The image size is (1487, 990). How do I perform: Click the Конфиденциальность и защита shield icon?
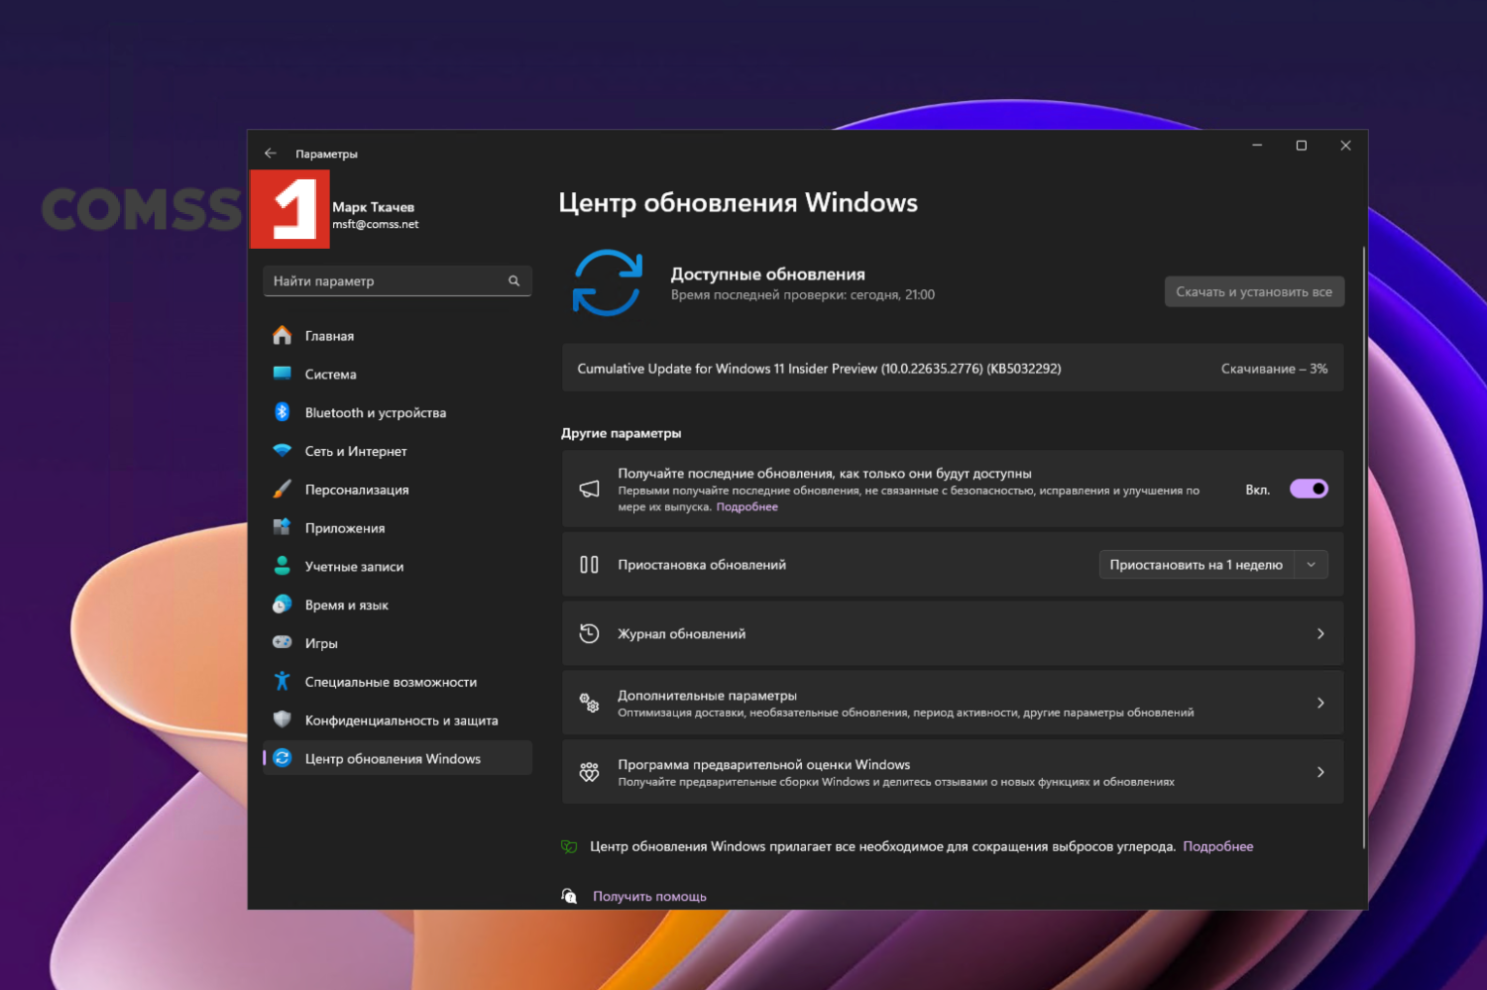click(x=283, y=719)
